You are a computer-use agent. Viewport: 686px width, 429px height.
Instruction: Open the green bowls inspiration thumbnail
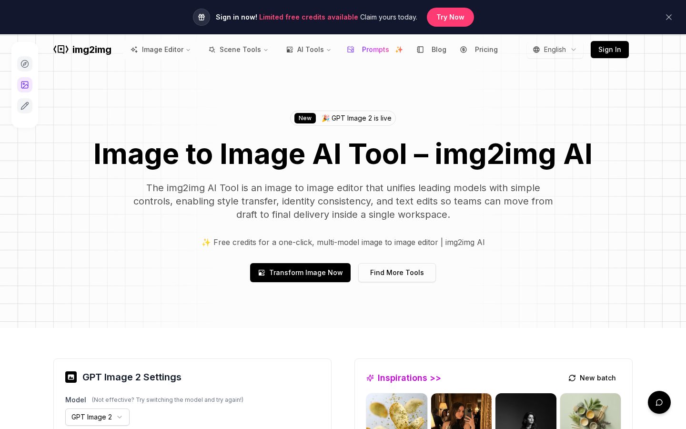coord(591,411)
